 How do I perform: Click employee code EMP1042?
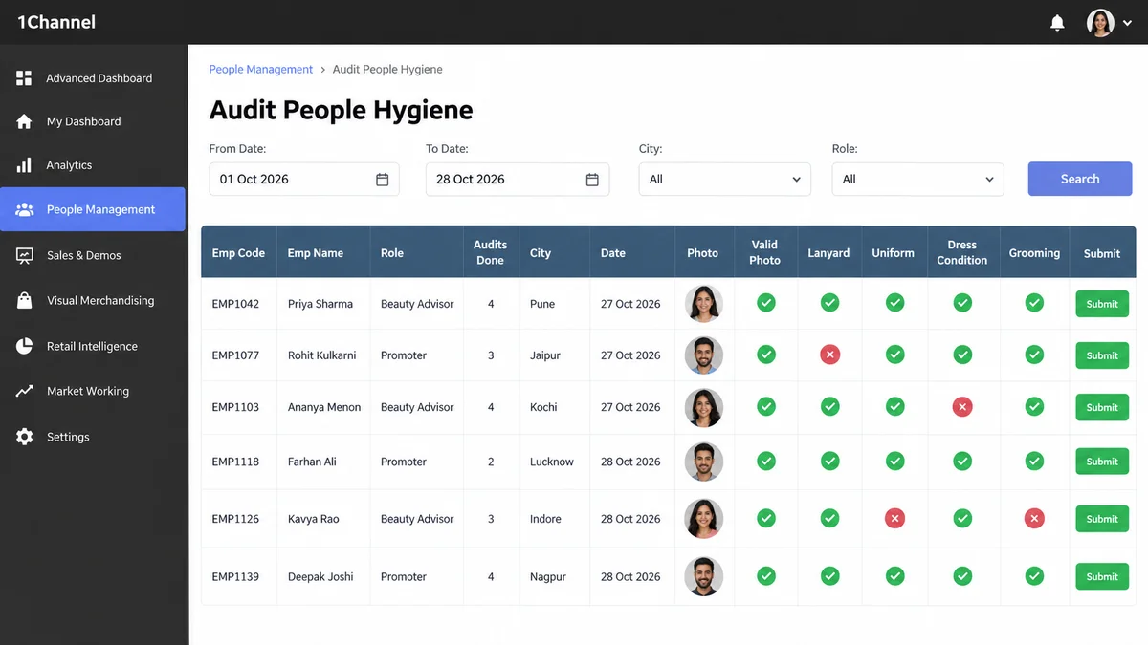coord(235,304)
